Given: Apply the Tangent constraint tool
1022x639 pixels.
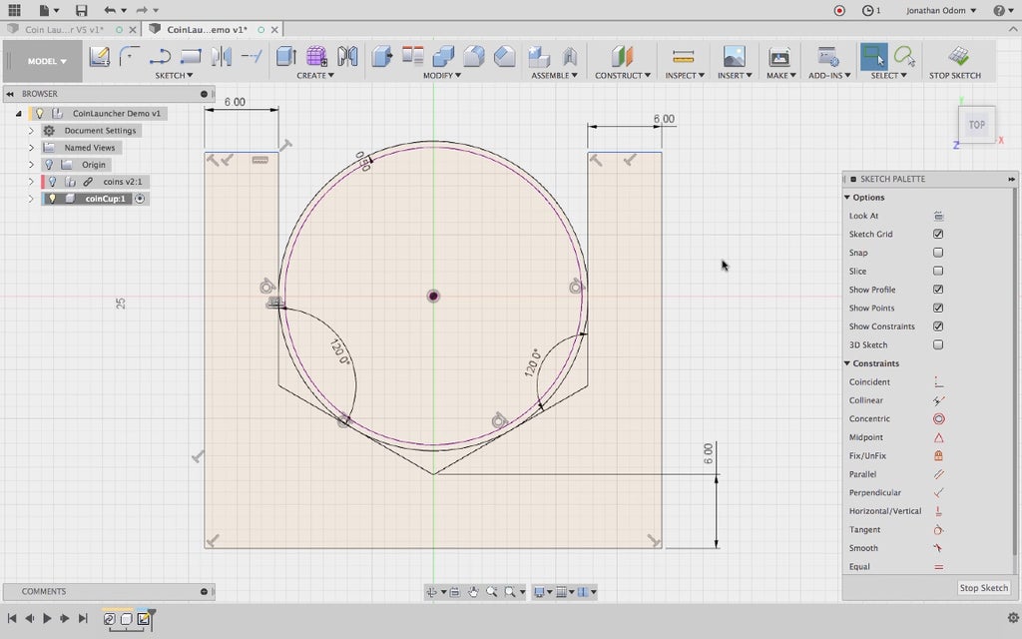Looking at the screenshot, I should point(938,530).
